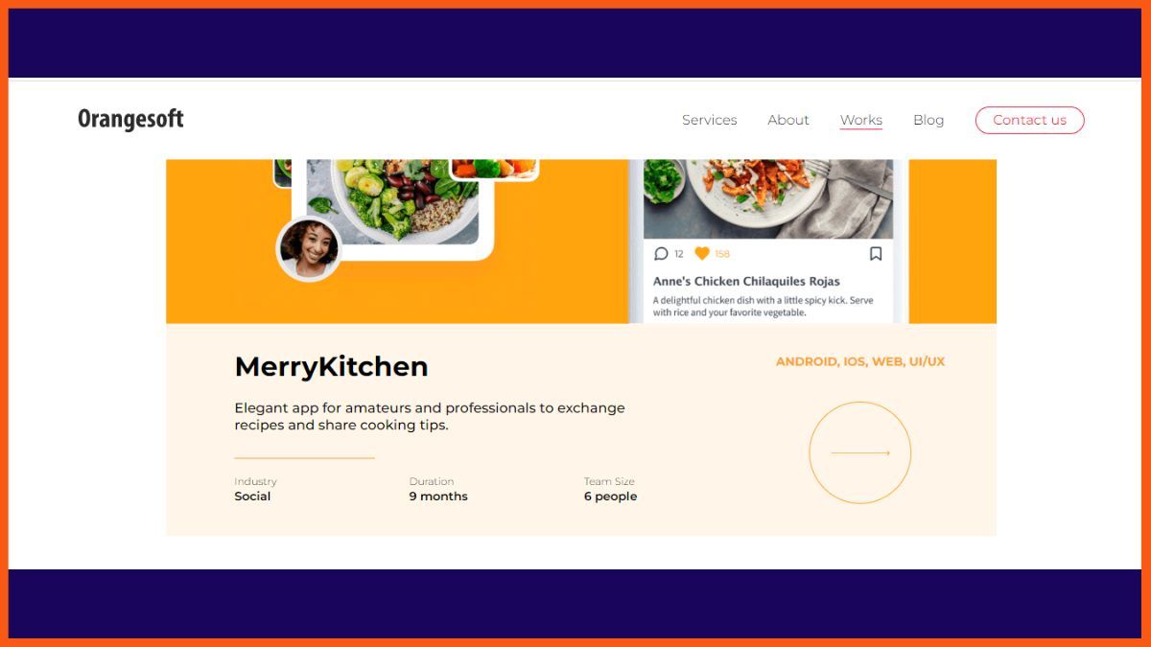Click the ANDROID, IOS, WEB, UI/UX tags
Screen dimensions: 1151x647
pos(860,361)
